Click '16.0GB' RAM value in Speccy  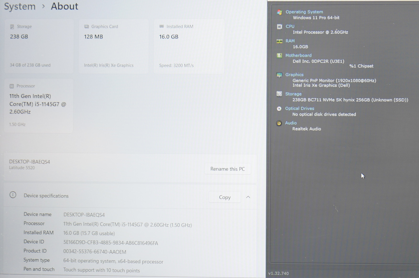coord(300,47)
